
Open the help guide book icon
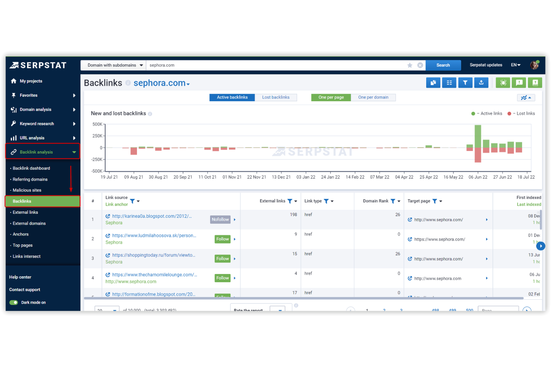(x=535, y=83)
